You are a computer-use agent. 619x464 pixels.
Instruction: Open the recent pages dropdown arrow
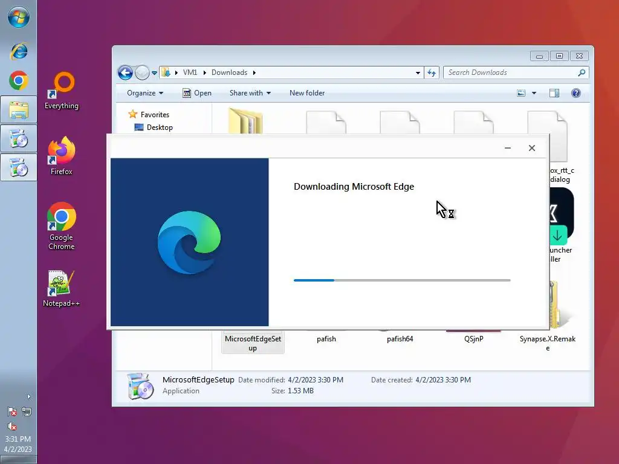pos(154,73)
